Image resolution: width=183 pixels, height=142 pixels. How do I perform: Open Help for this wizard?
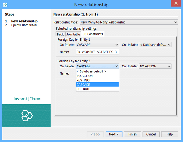point(170,134)
